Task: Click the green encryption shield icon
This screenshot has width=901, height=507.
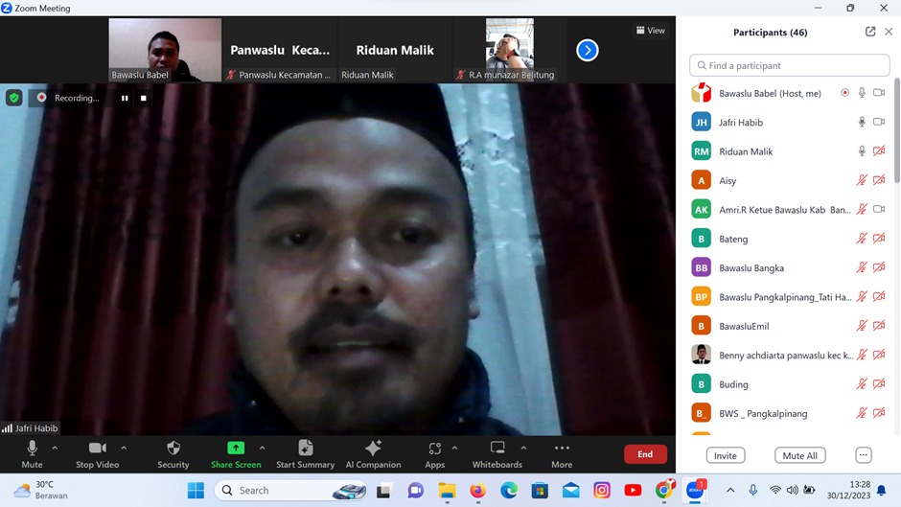Action: [14, 98]
